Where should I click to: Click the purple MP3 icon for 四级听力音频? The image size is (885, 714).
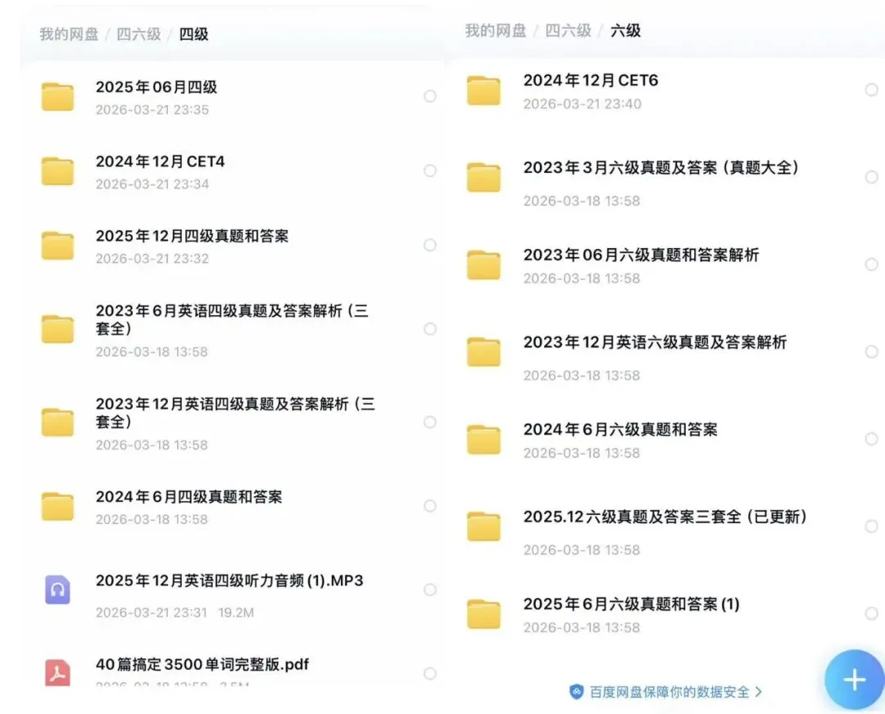tap(57, 589)
